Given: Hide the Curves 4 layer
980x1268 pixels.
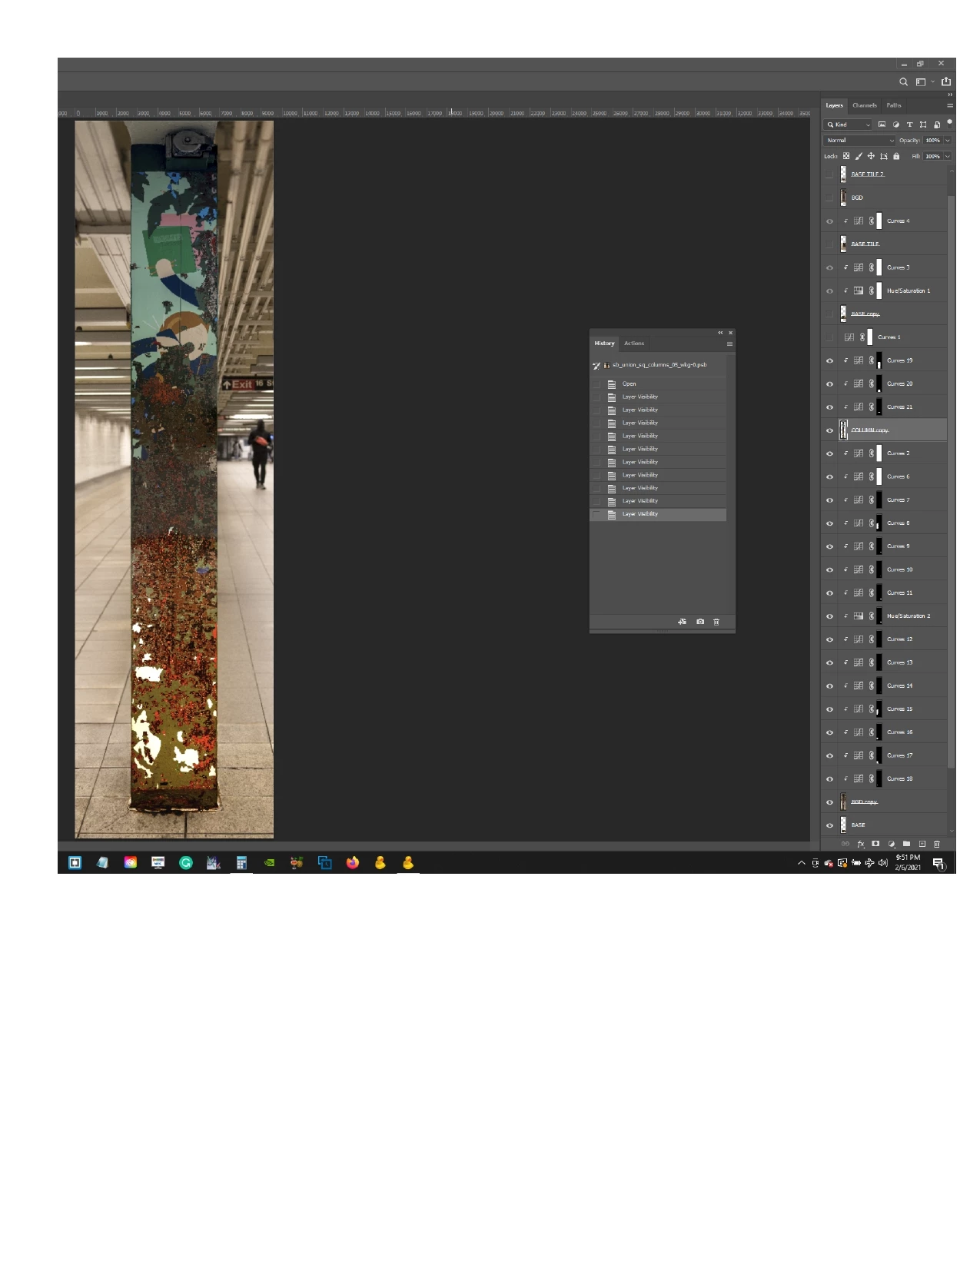Looking at the screenshot, I should [829, 221].
